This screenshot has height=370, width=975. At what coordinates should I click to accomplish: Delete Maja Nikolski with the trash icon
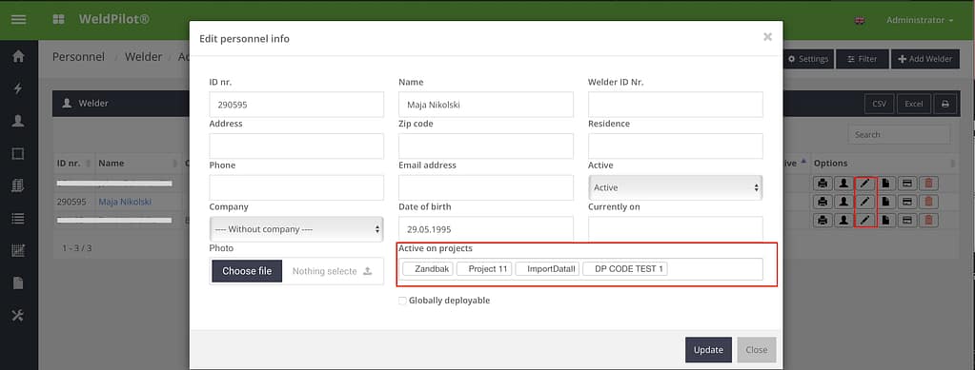[928, 202]
